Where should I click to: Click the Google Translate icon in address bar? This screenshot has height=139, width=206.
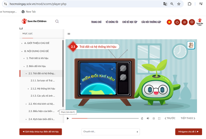pos(165,4)
